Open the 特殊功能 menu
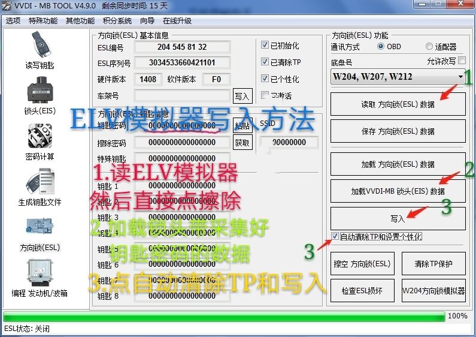476x337 pixels. tap(43, 21)
